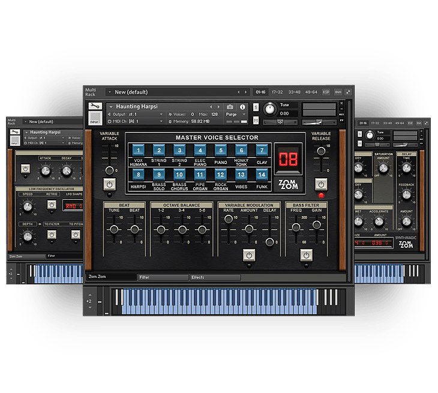438x393 pixels.
Task: Open the Purge dropdown
Action: coord(235,114)
